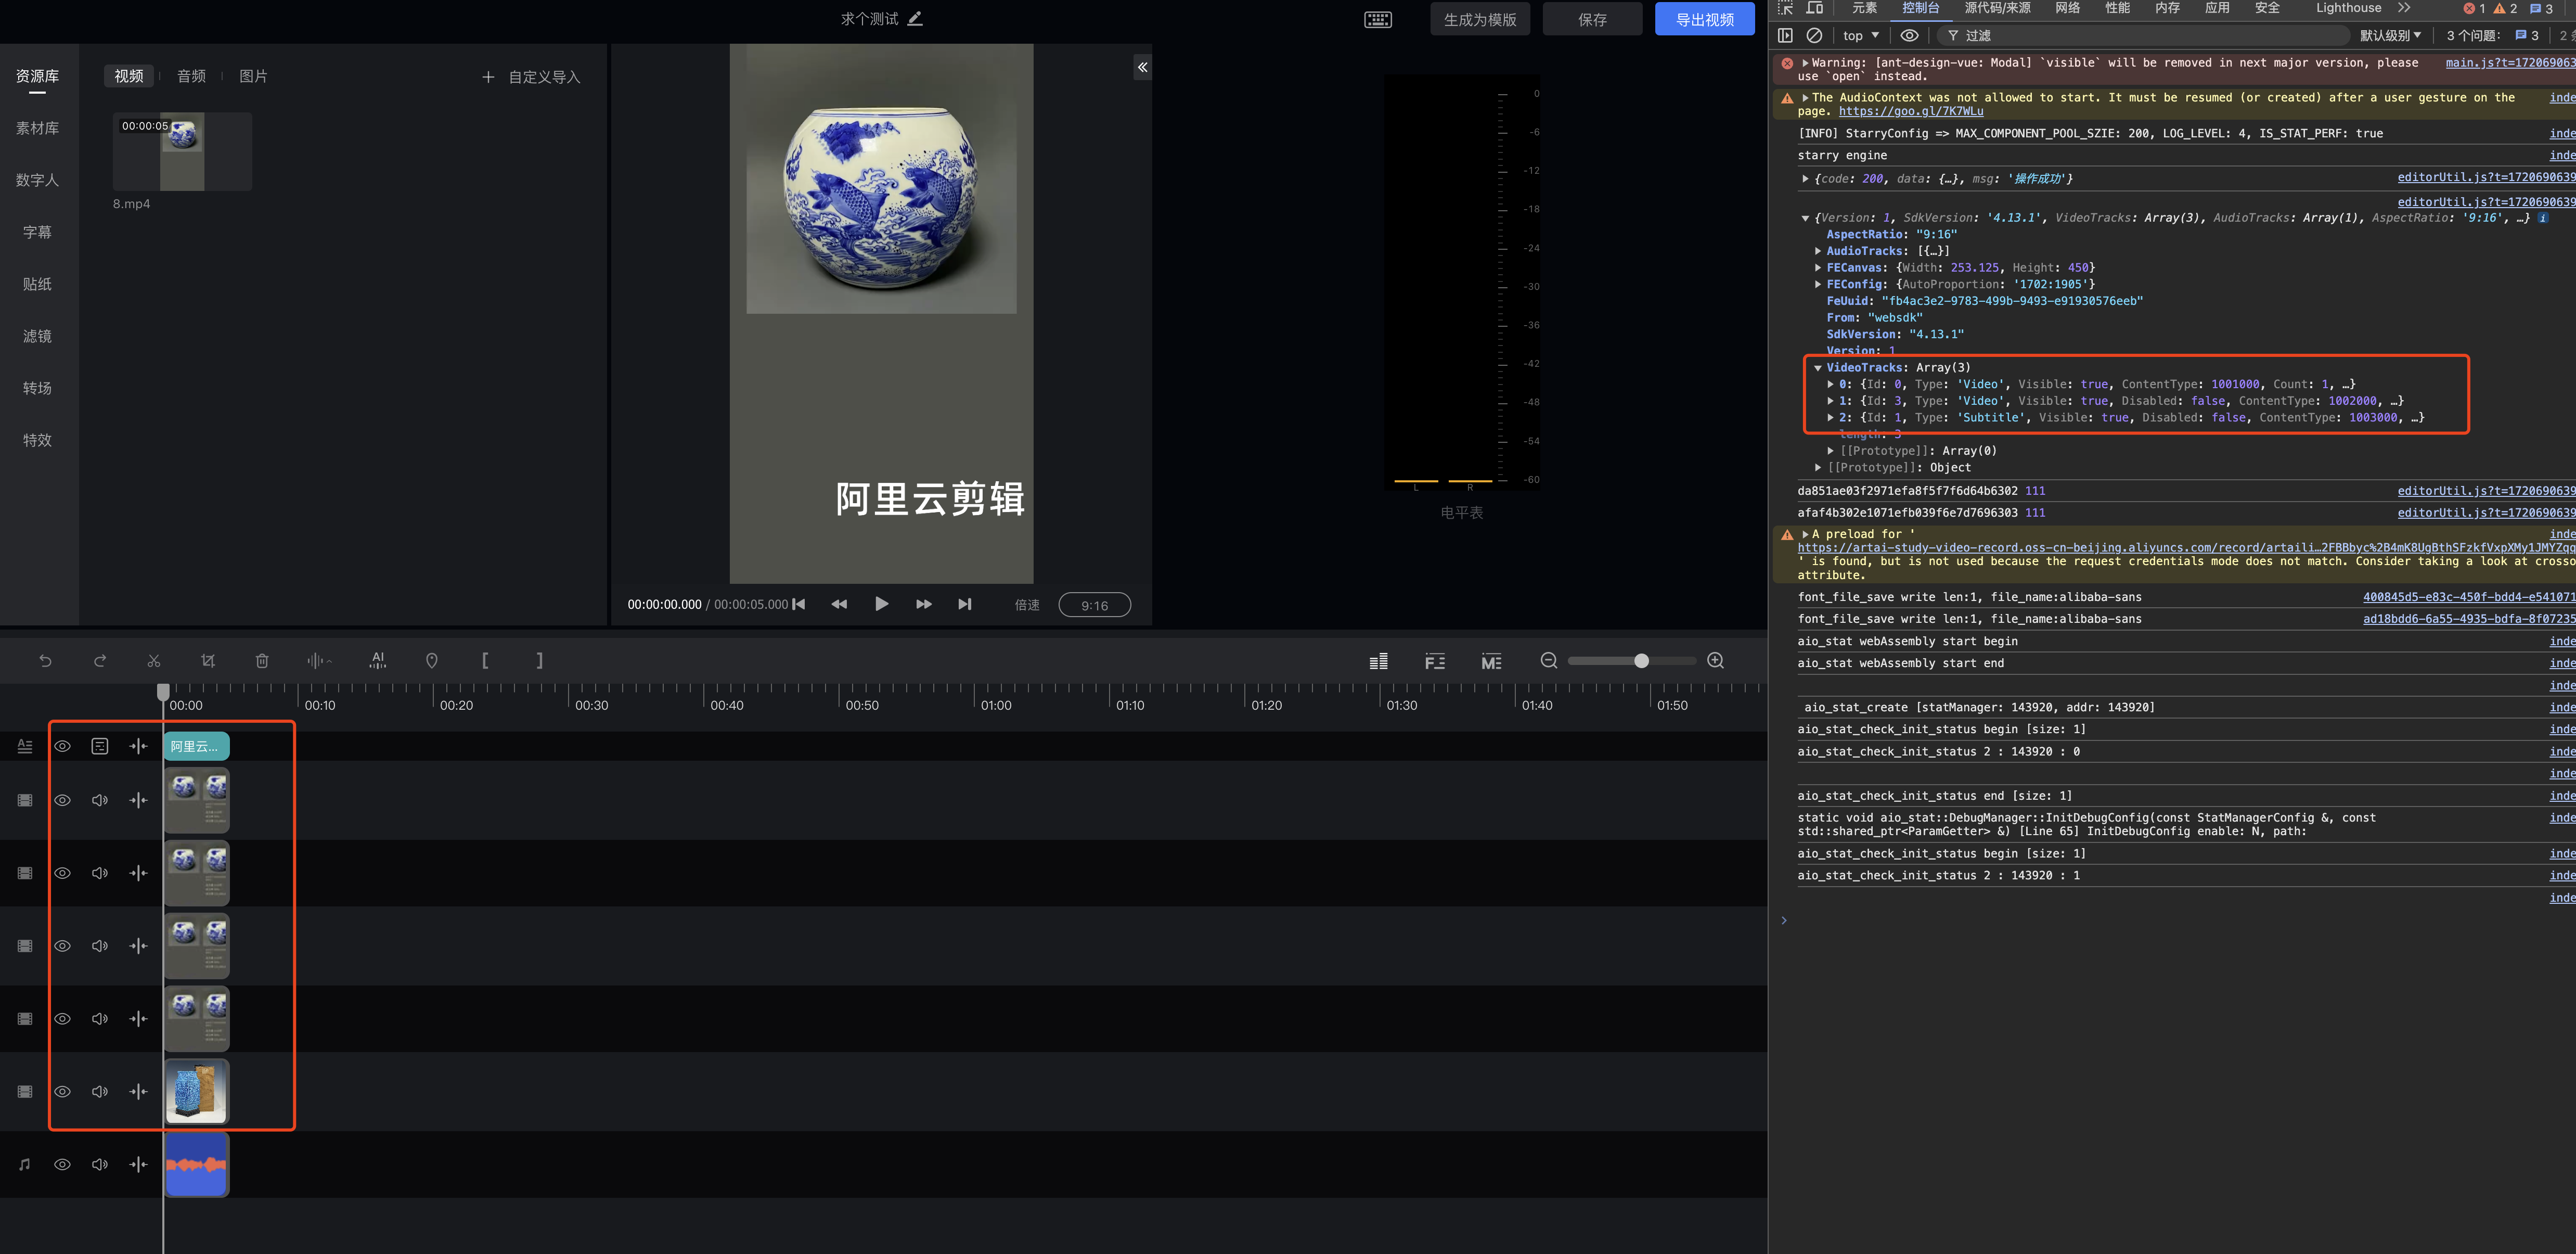Click the level meter bars icon
The height and width of the screenshot is (1254, 2576).
1378,661
